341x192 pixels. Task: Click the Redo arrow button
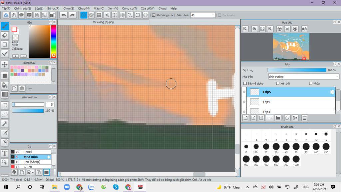pos(72,15)
